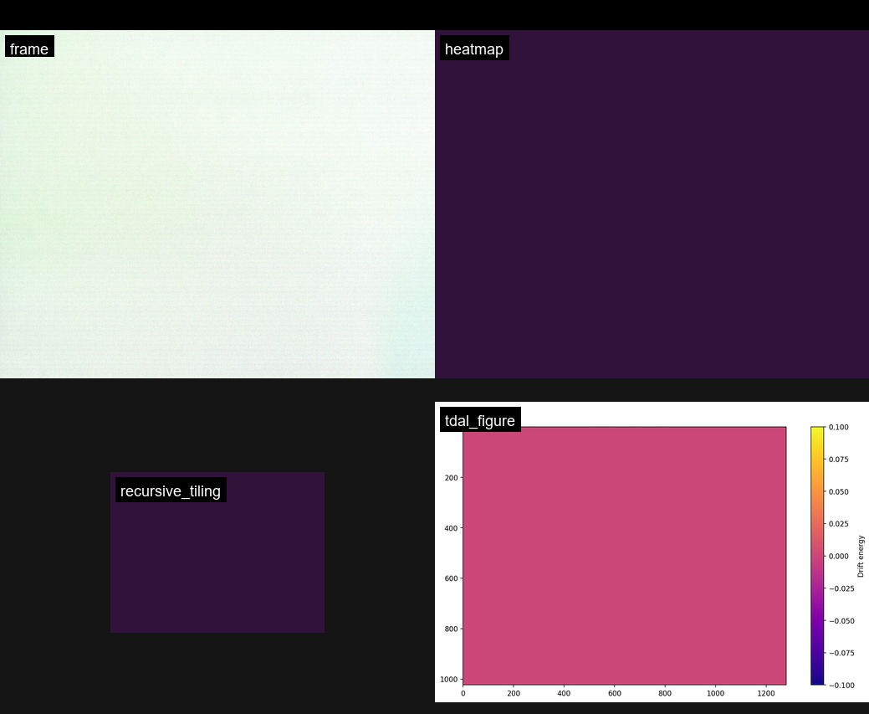
Task: Click the 800 tick on the x-axis
Action: pos(665,693)
